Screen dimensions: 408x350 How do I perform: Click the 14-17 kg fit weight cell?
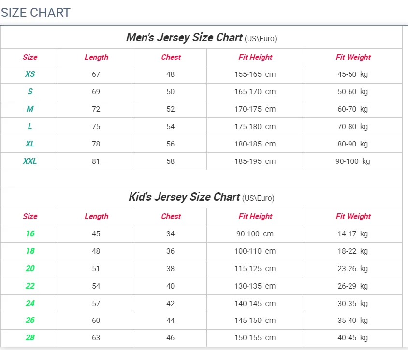coord(352,233)
